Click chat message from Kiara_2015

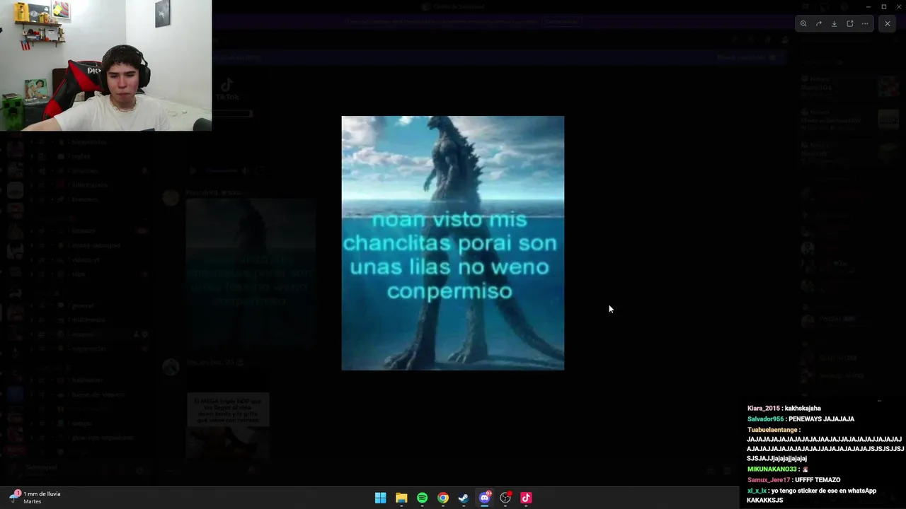(x=784, y=408)
